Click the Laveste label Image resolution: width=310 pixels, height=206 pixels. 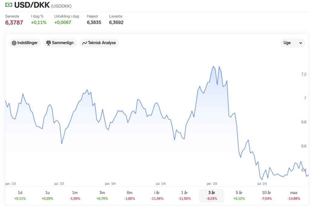116,16
